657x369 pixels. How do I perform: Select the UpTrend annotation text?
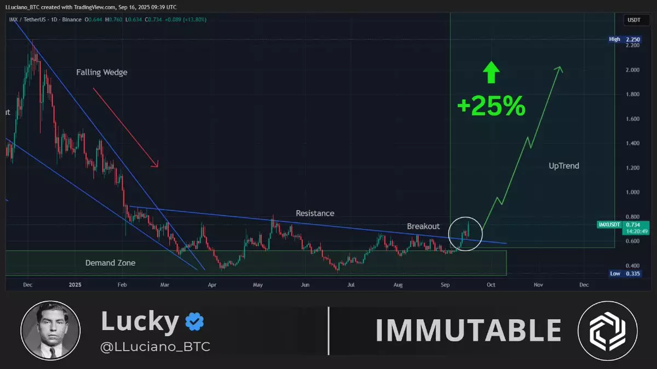pos(563,166)
